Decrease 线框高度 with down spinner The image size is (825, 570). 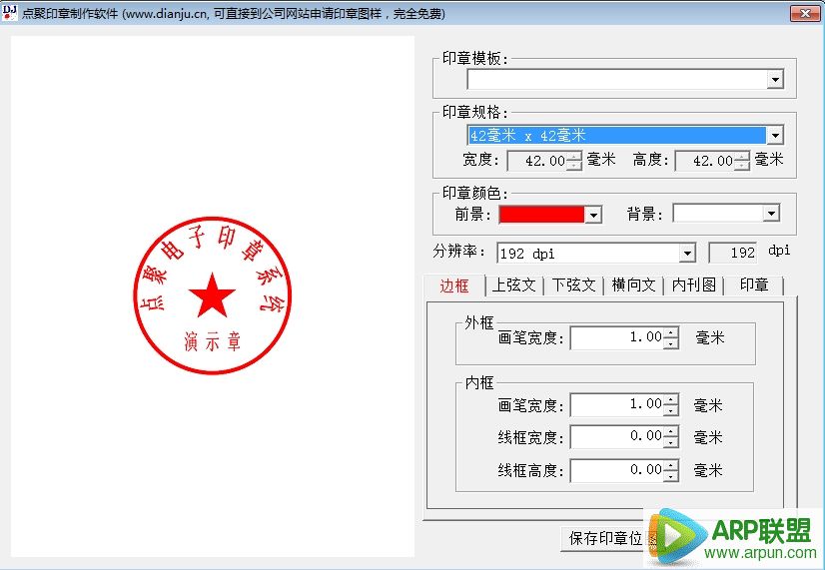point(671,476)
